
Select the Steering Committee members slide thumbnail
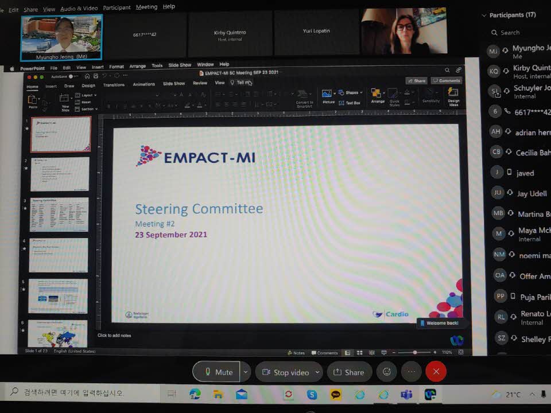tap(59, 215)
